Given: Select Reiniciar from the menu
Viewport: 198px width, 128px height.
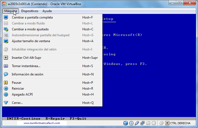Looking at the screenshot, I should click(x=52, y=89).
